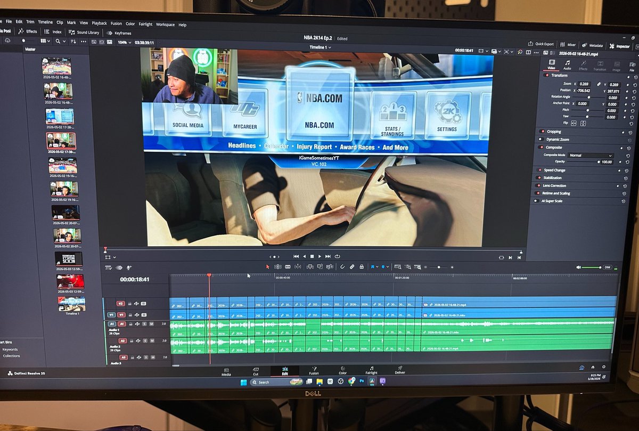Viewport: 639px width, 431px height.
Task: Open the Trim menu
Action: 30,22
